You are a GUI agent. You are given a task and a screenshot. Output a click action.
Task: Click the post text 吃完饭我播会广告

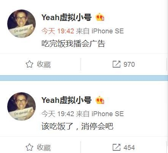pyautogui.click(x=73, y=44)
